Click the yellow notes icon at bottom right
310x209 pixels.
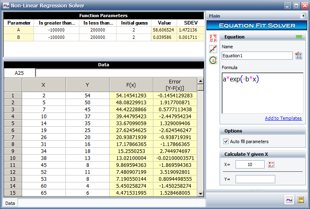coord(301,200)
